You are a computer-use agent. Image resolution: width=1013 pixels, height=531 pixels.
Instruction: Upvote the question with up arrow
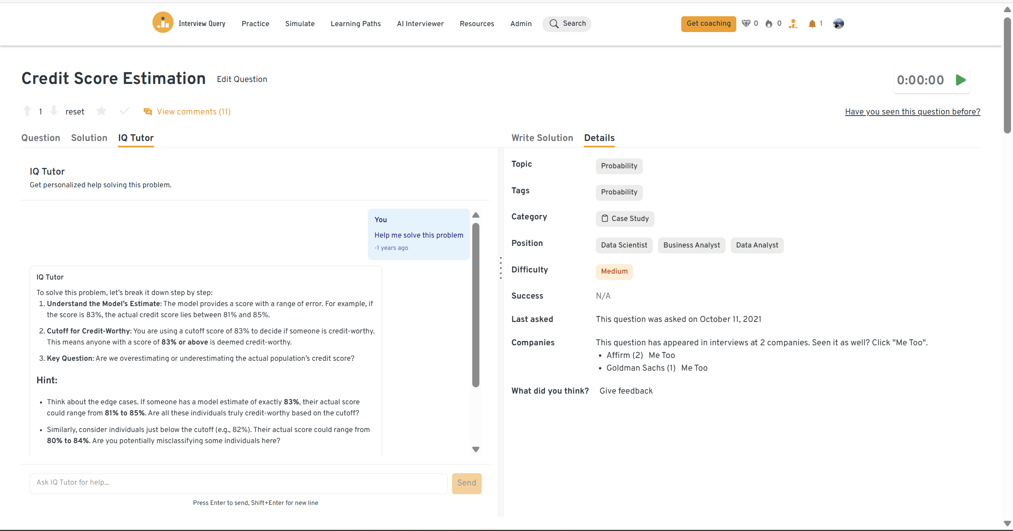click(27, 111)
